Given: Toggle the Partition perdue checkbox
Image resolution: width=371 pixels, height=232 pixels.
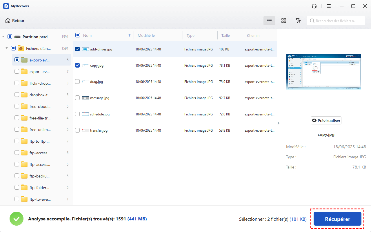Looking at the screenshot, I should click(x=10, y=37).
